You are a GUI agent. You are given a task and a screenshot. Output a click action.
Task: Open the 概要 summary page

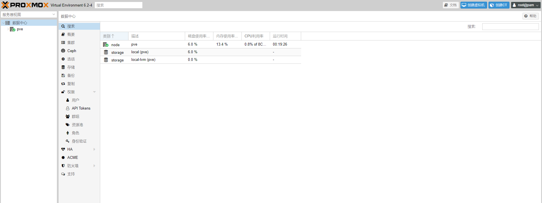79,35
